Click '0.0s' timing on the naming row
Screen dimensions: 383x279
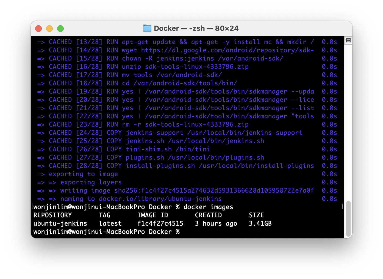[329, 199]
